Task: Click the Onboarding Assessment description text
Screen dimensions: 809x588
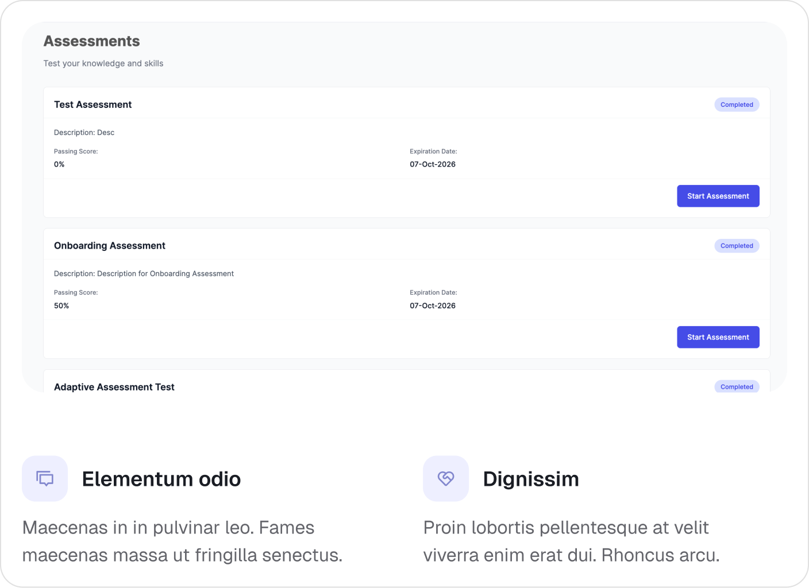Action: click(x=144, y=274)
